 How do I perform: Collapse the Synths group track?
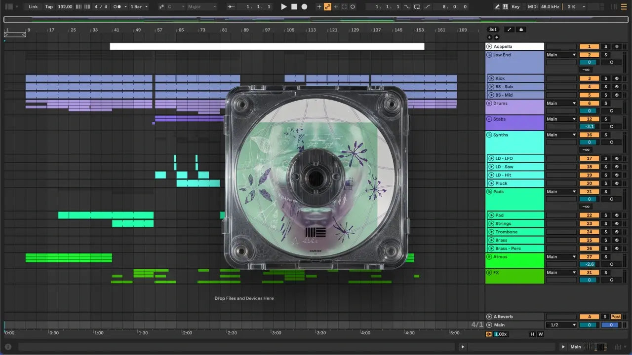pos(489,135)
